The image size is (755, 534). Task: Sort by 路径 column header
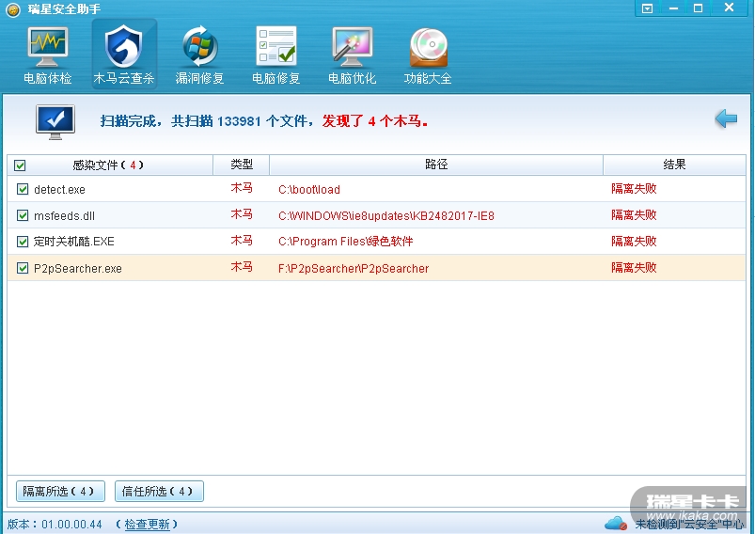pos(436,165)
